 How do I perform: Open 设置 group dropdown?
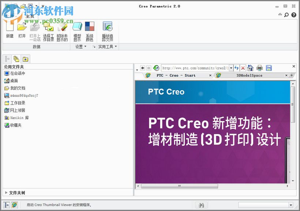click(81, 47)
